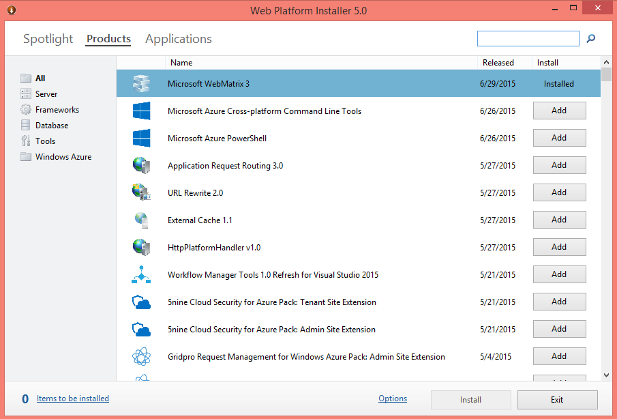Click the Application Request Routing 3.0 icon
Viewport: 617px width, 419px height.
point(141,165)
